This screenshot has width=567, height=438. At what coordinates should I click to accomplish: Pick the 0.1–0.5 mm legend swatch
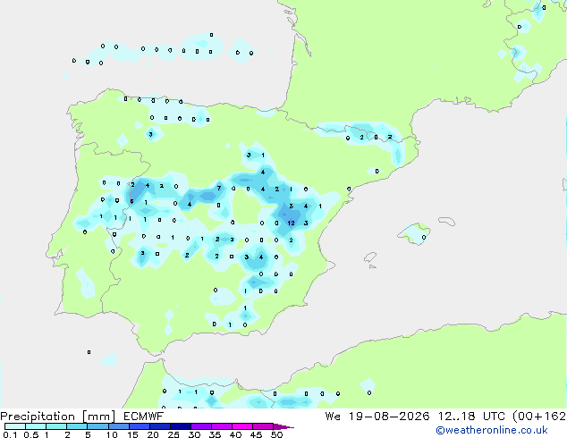[15, 426]
